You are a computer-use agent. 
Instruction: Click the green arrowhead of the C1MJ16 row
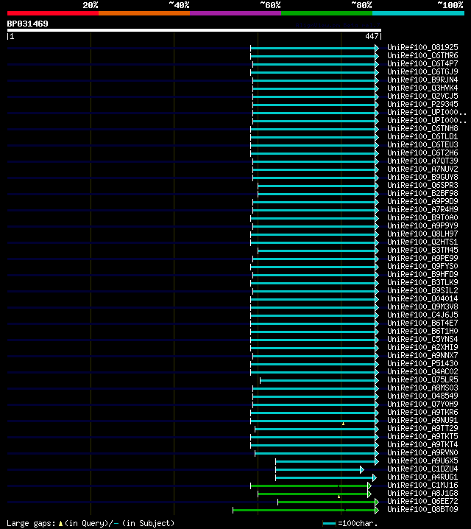[369, 486]
